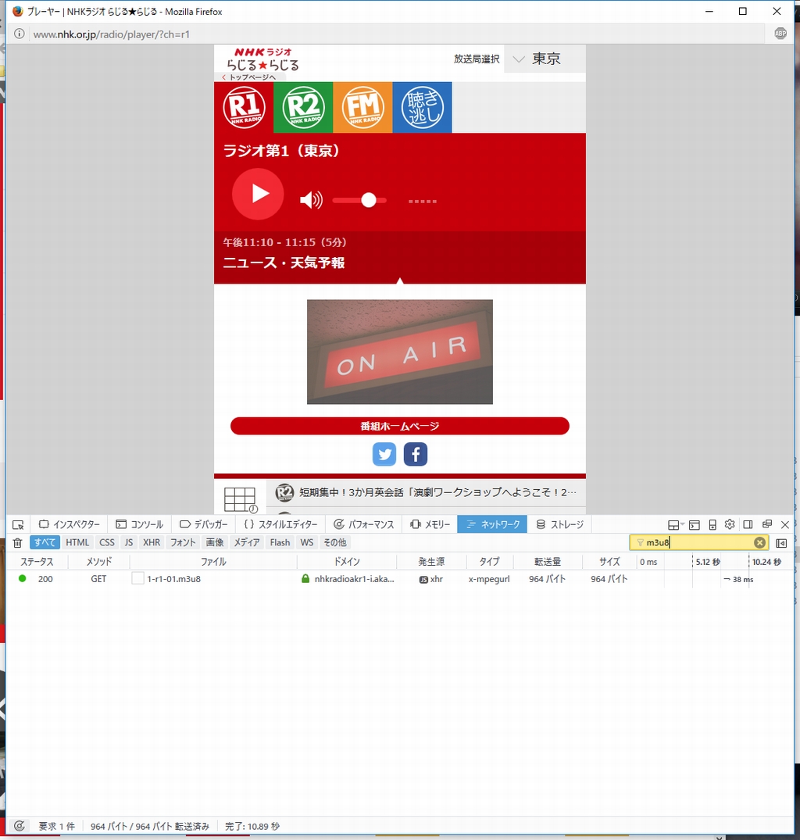
Task: Switch to the デバッガー tab
Action: [203, 524]
